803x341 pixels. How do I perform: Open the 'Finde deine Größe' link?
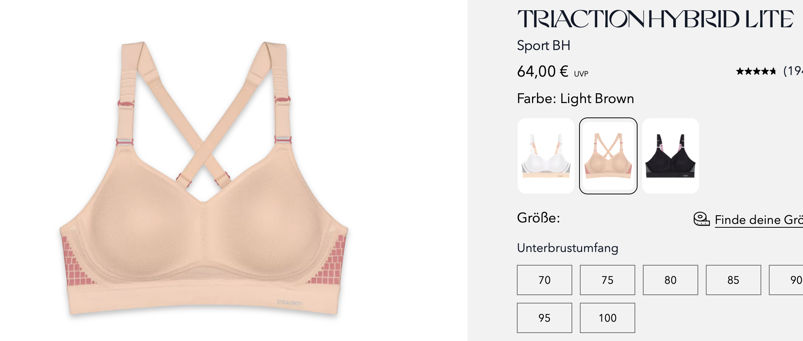(759, 220)
